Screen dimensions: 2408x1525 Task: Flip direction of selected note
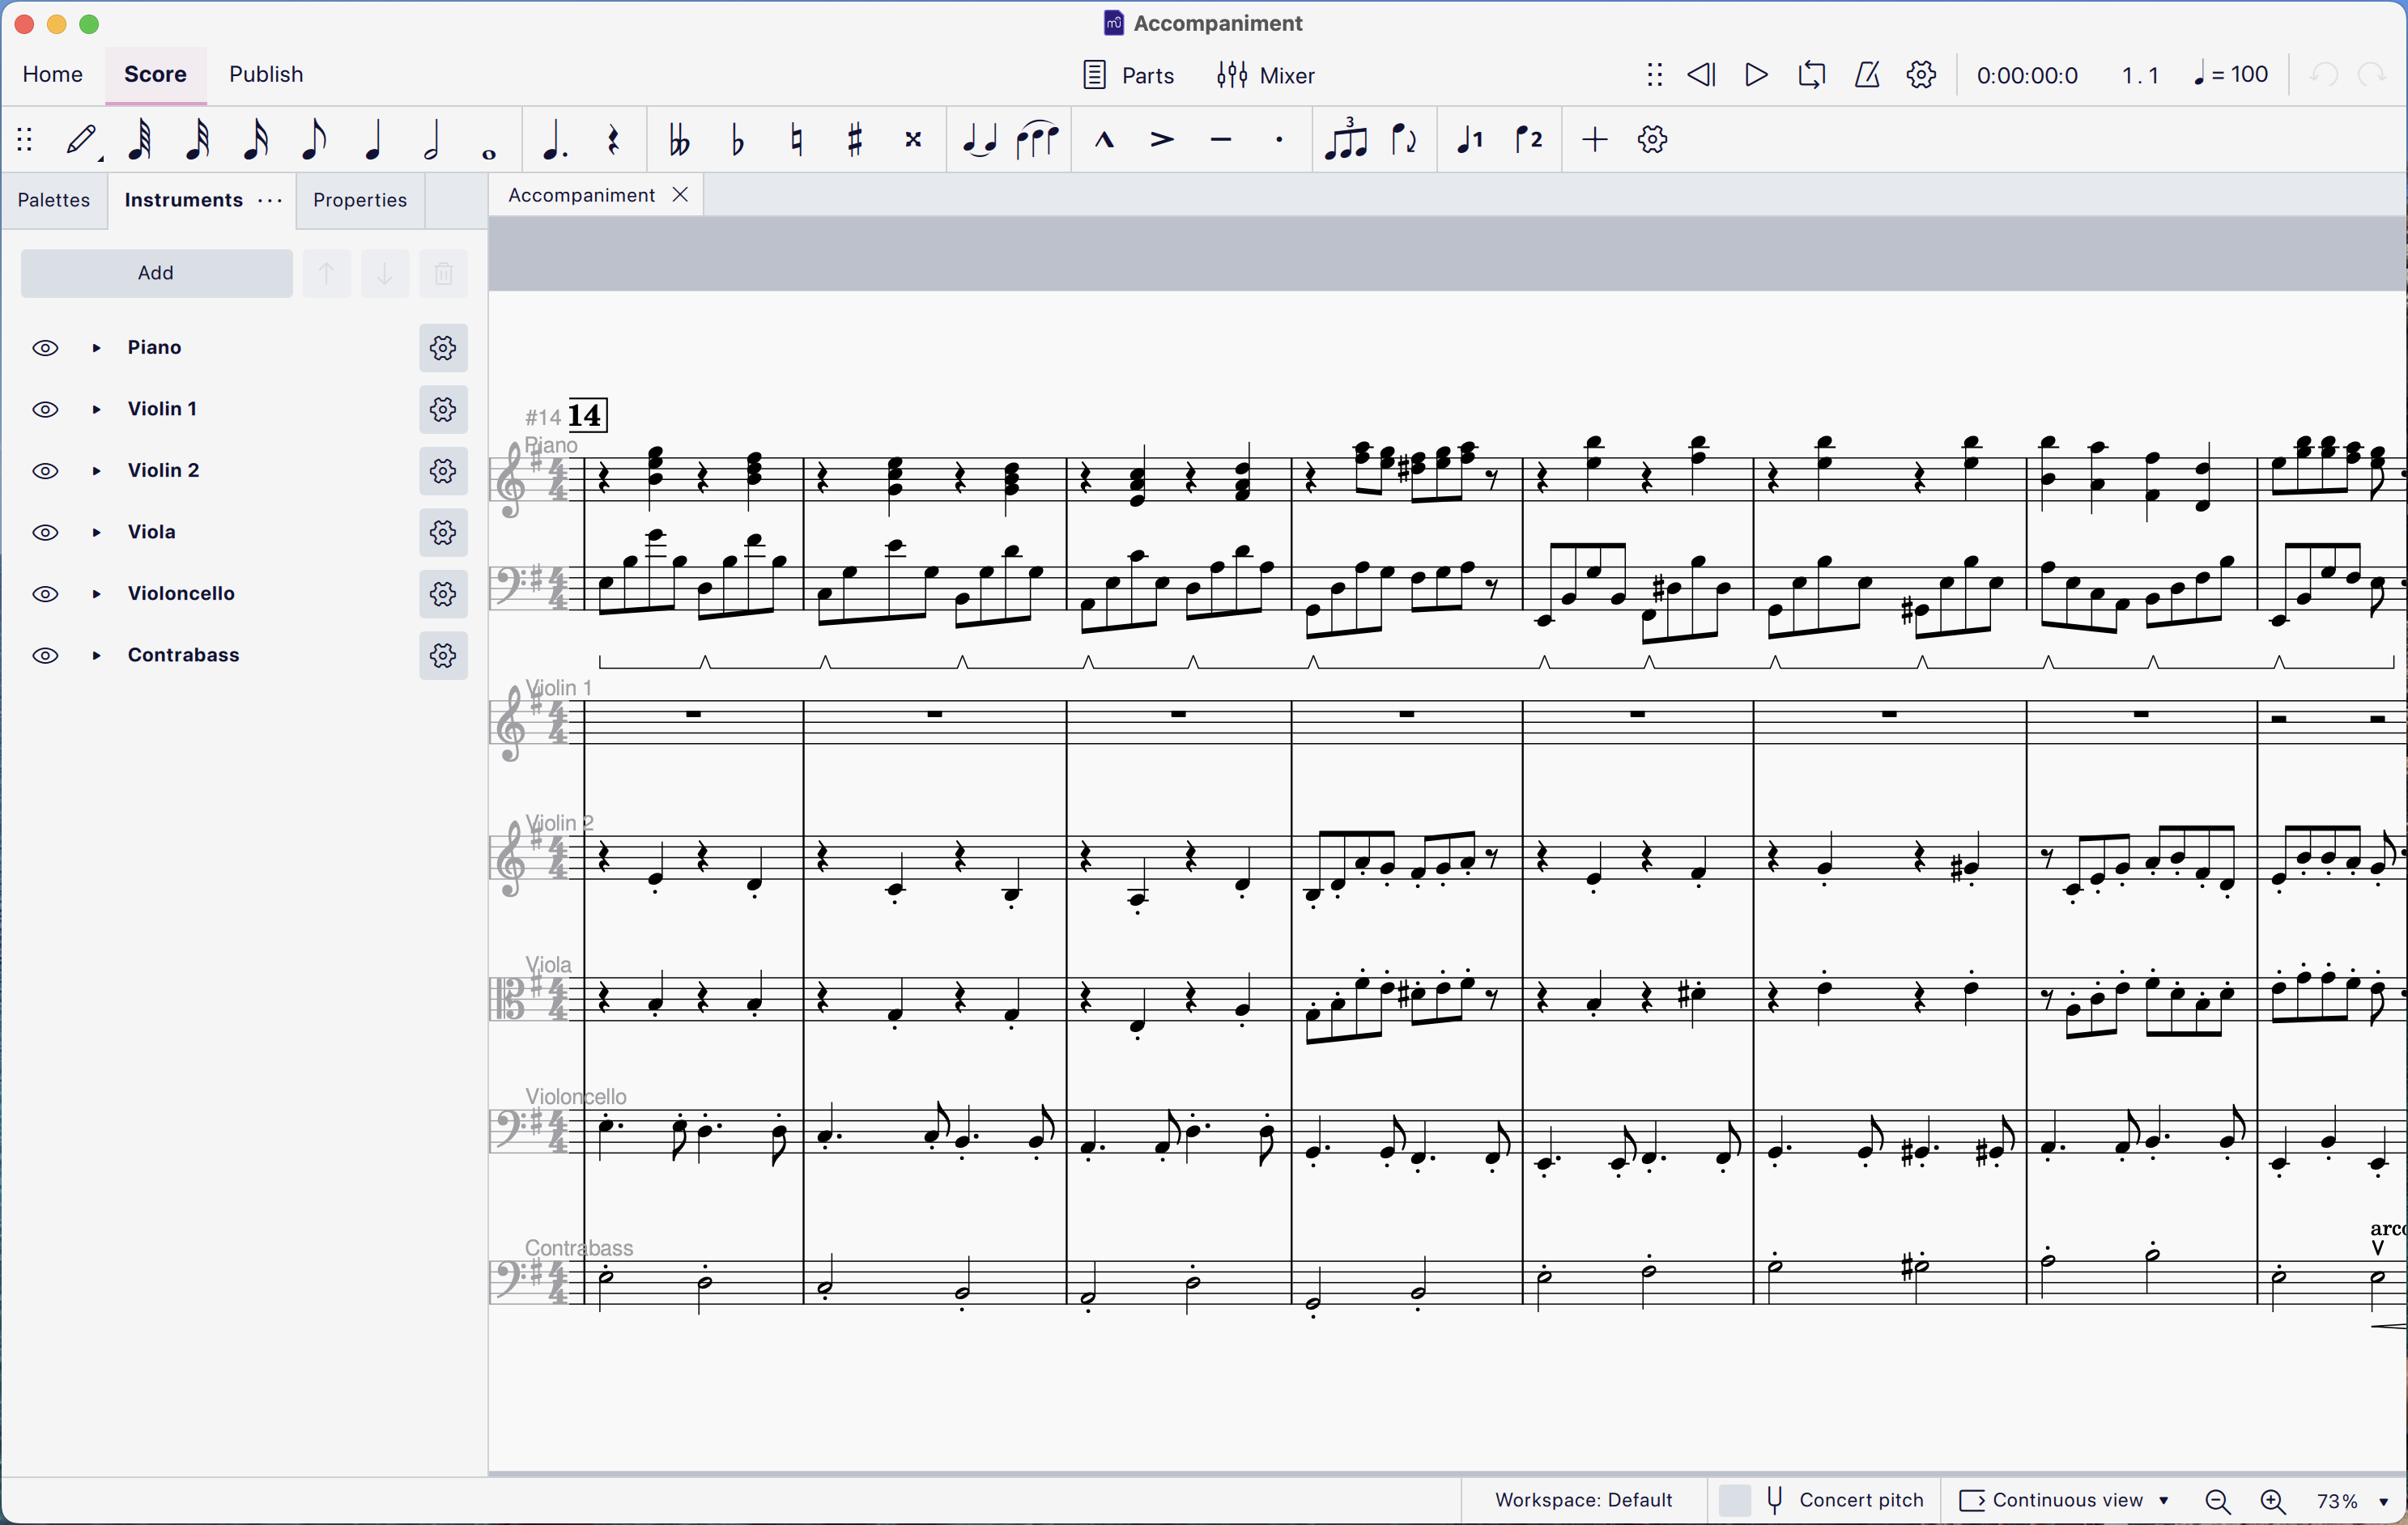(1405, 140)
